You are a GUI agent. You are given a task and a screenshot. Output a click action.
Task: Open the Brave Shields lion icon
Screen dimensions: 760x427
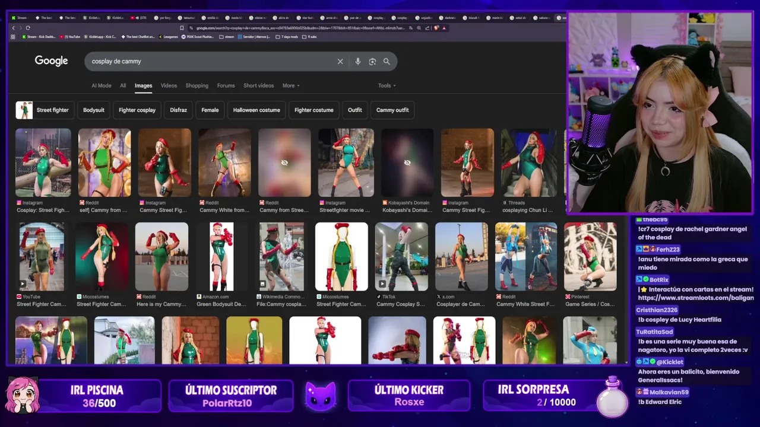(435, 28)
